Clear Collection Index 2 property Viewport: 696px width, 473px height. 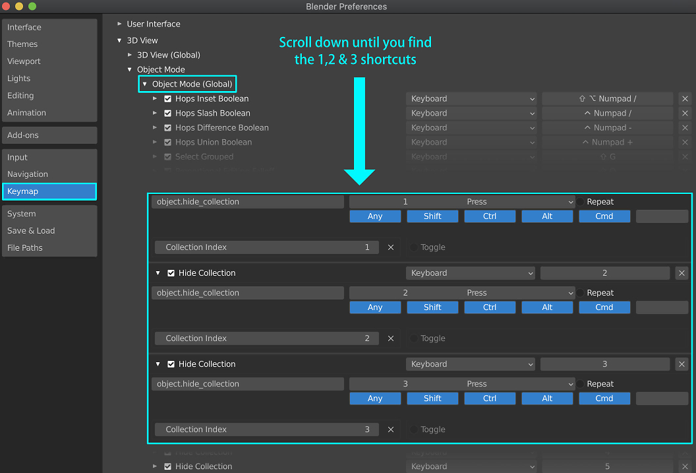point(391,338)
